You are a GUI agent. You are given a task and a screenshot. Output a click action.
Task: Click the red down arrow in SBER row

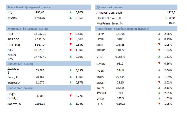click(159, 44)
